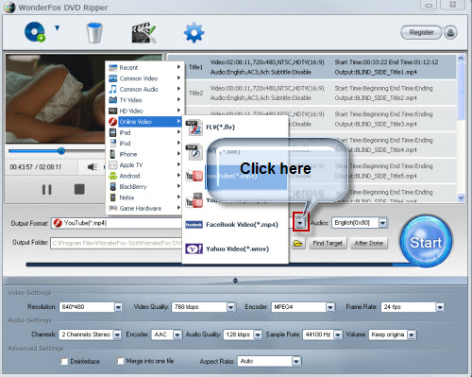
Task: Open the Android menu item
Action: click(144, 176)
